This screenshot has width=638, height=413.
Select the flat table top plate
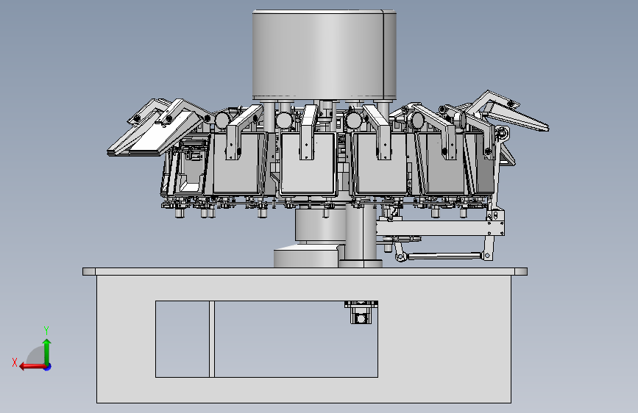305,272
